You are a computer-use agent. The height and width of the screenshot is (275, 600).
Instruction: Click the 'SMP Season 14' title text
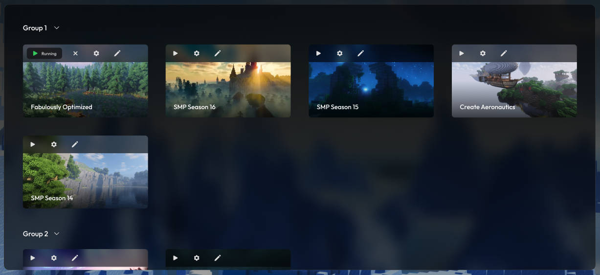tap(52, 198)
